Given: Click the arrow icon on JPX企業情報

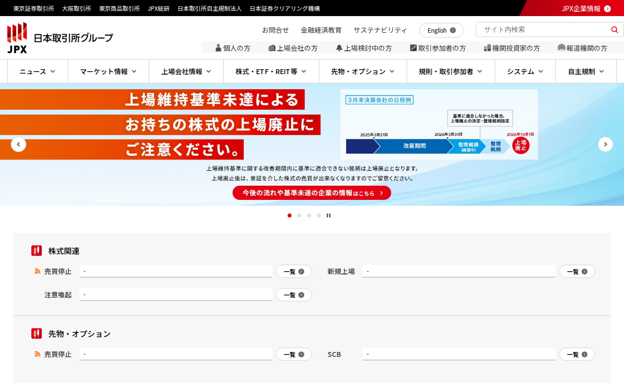Looking at the screenshot, I should [607, 8].
